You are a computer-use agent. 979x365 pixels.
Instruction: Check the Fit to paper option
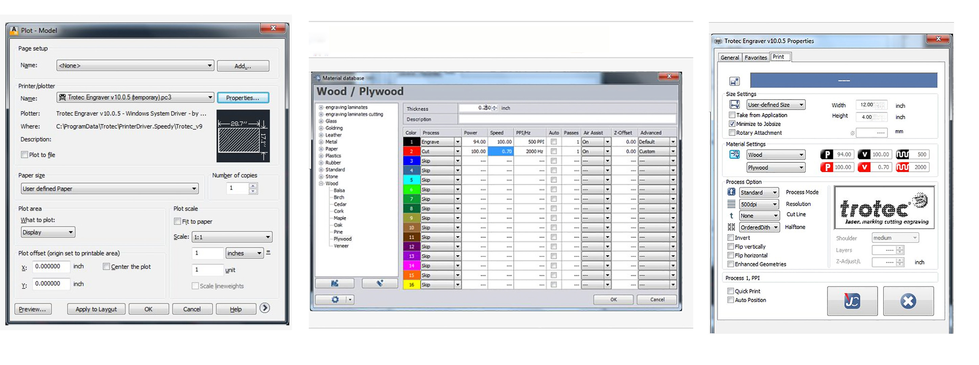[177, 221]
